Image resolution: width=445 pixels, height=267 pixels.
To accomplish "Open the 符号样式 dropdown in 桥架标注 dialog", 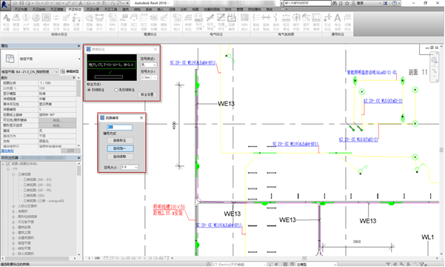I will (149, 65).
